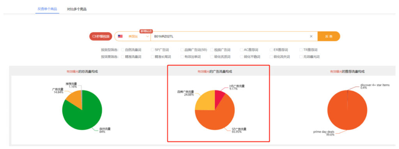
Task: Toggle the 视频广告词 checkbox
Action: pyautogui.click(x=212, y=50)
